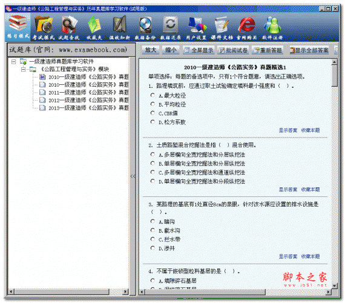The height and width of the screenshot is (303, 345).
Task: Open 2011一级建造师《公路实务》 exam item
Action: [x=88, y=92]
